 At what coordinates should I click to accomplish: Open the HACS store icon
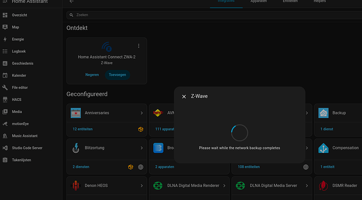[x=5, y=100]
